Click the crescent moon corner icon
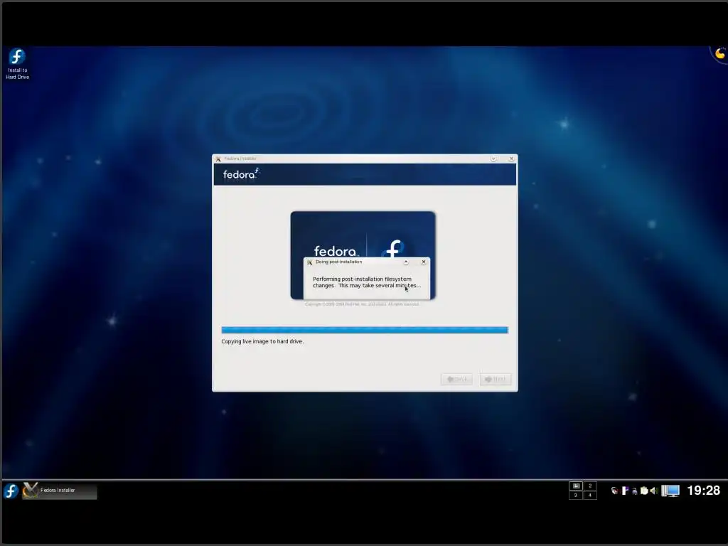728x546 pixels. [x=719, y=54]
